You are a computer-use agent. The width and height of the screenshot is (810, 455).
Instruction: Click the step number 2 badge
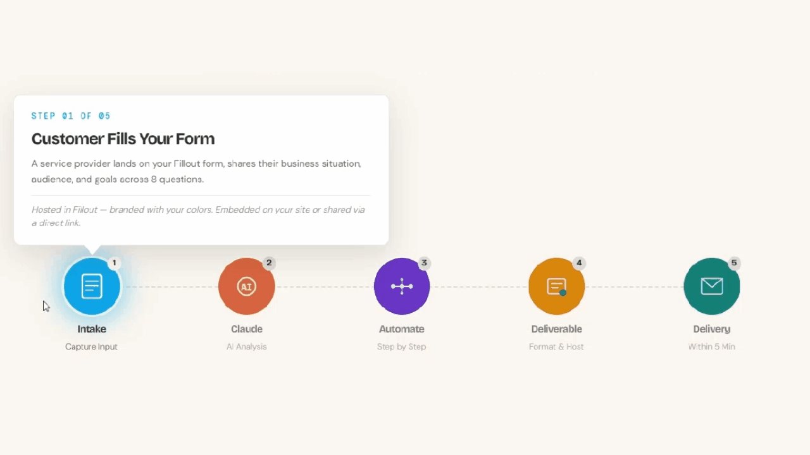tap(269, 263)
